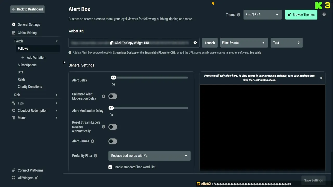
Task: Expand the Tips section arrow
Action: pyautogui.click(x=56, y=103)
